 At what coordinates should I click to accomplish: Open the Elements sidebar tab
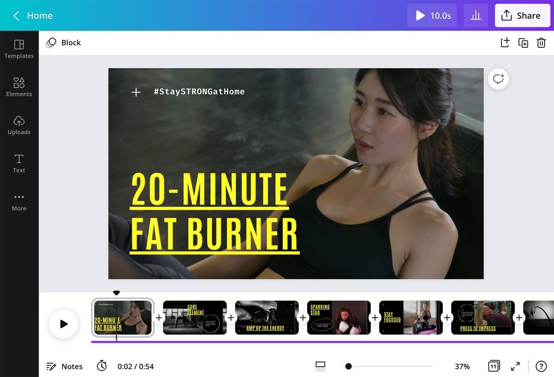(x=19, y=87)
